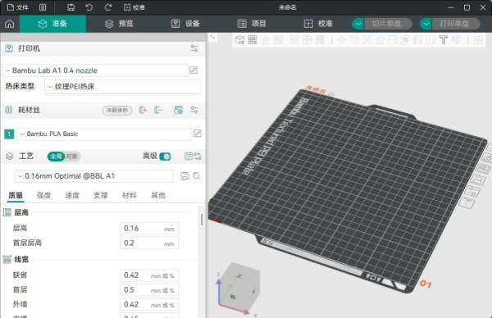Select the color painting tool

(x=456, y=40)
